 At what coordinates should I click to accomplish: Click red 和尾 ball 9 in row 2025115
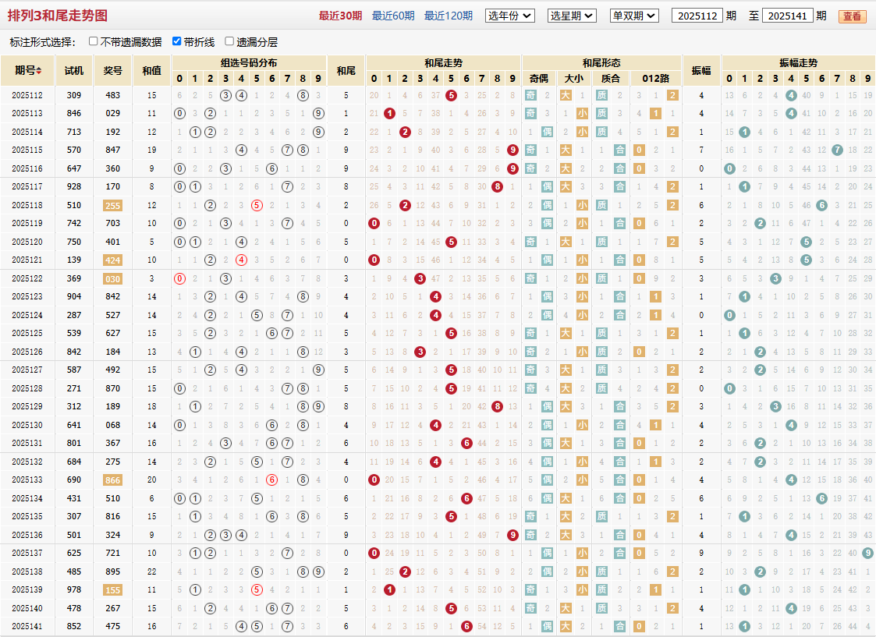tap(512, 150)
